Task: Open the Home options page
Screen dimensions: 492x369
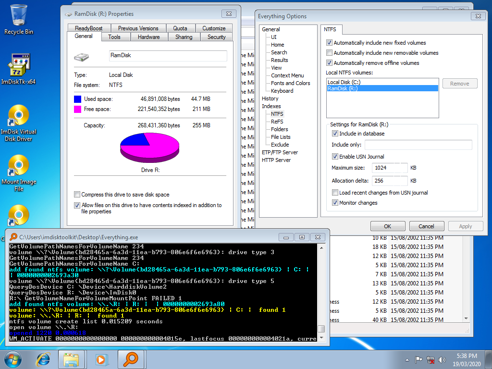Action: coord(277,45)
